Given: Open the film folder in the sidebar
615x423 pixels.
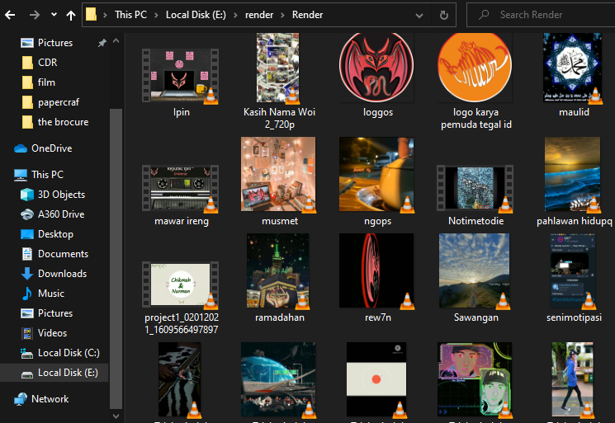Looking at the screenshot, I should 39,82.
